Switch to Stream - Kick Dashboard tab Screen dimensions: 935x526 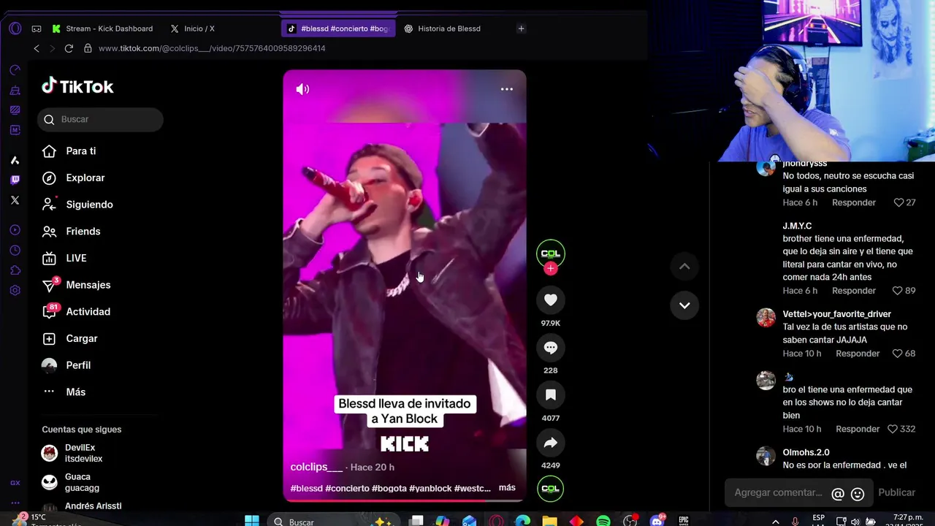click(102, 28)
